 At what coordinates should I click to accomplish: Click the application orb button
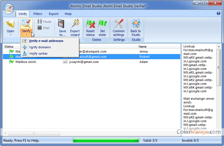tap(9, 9)
